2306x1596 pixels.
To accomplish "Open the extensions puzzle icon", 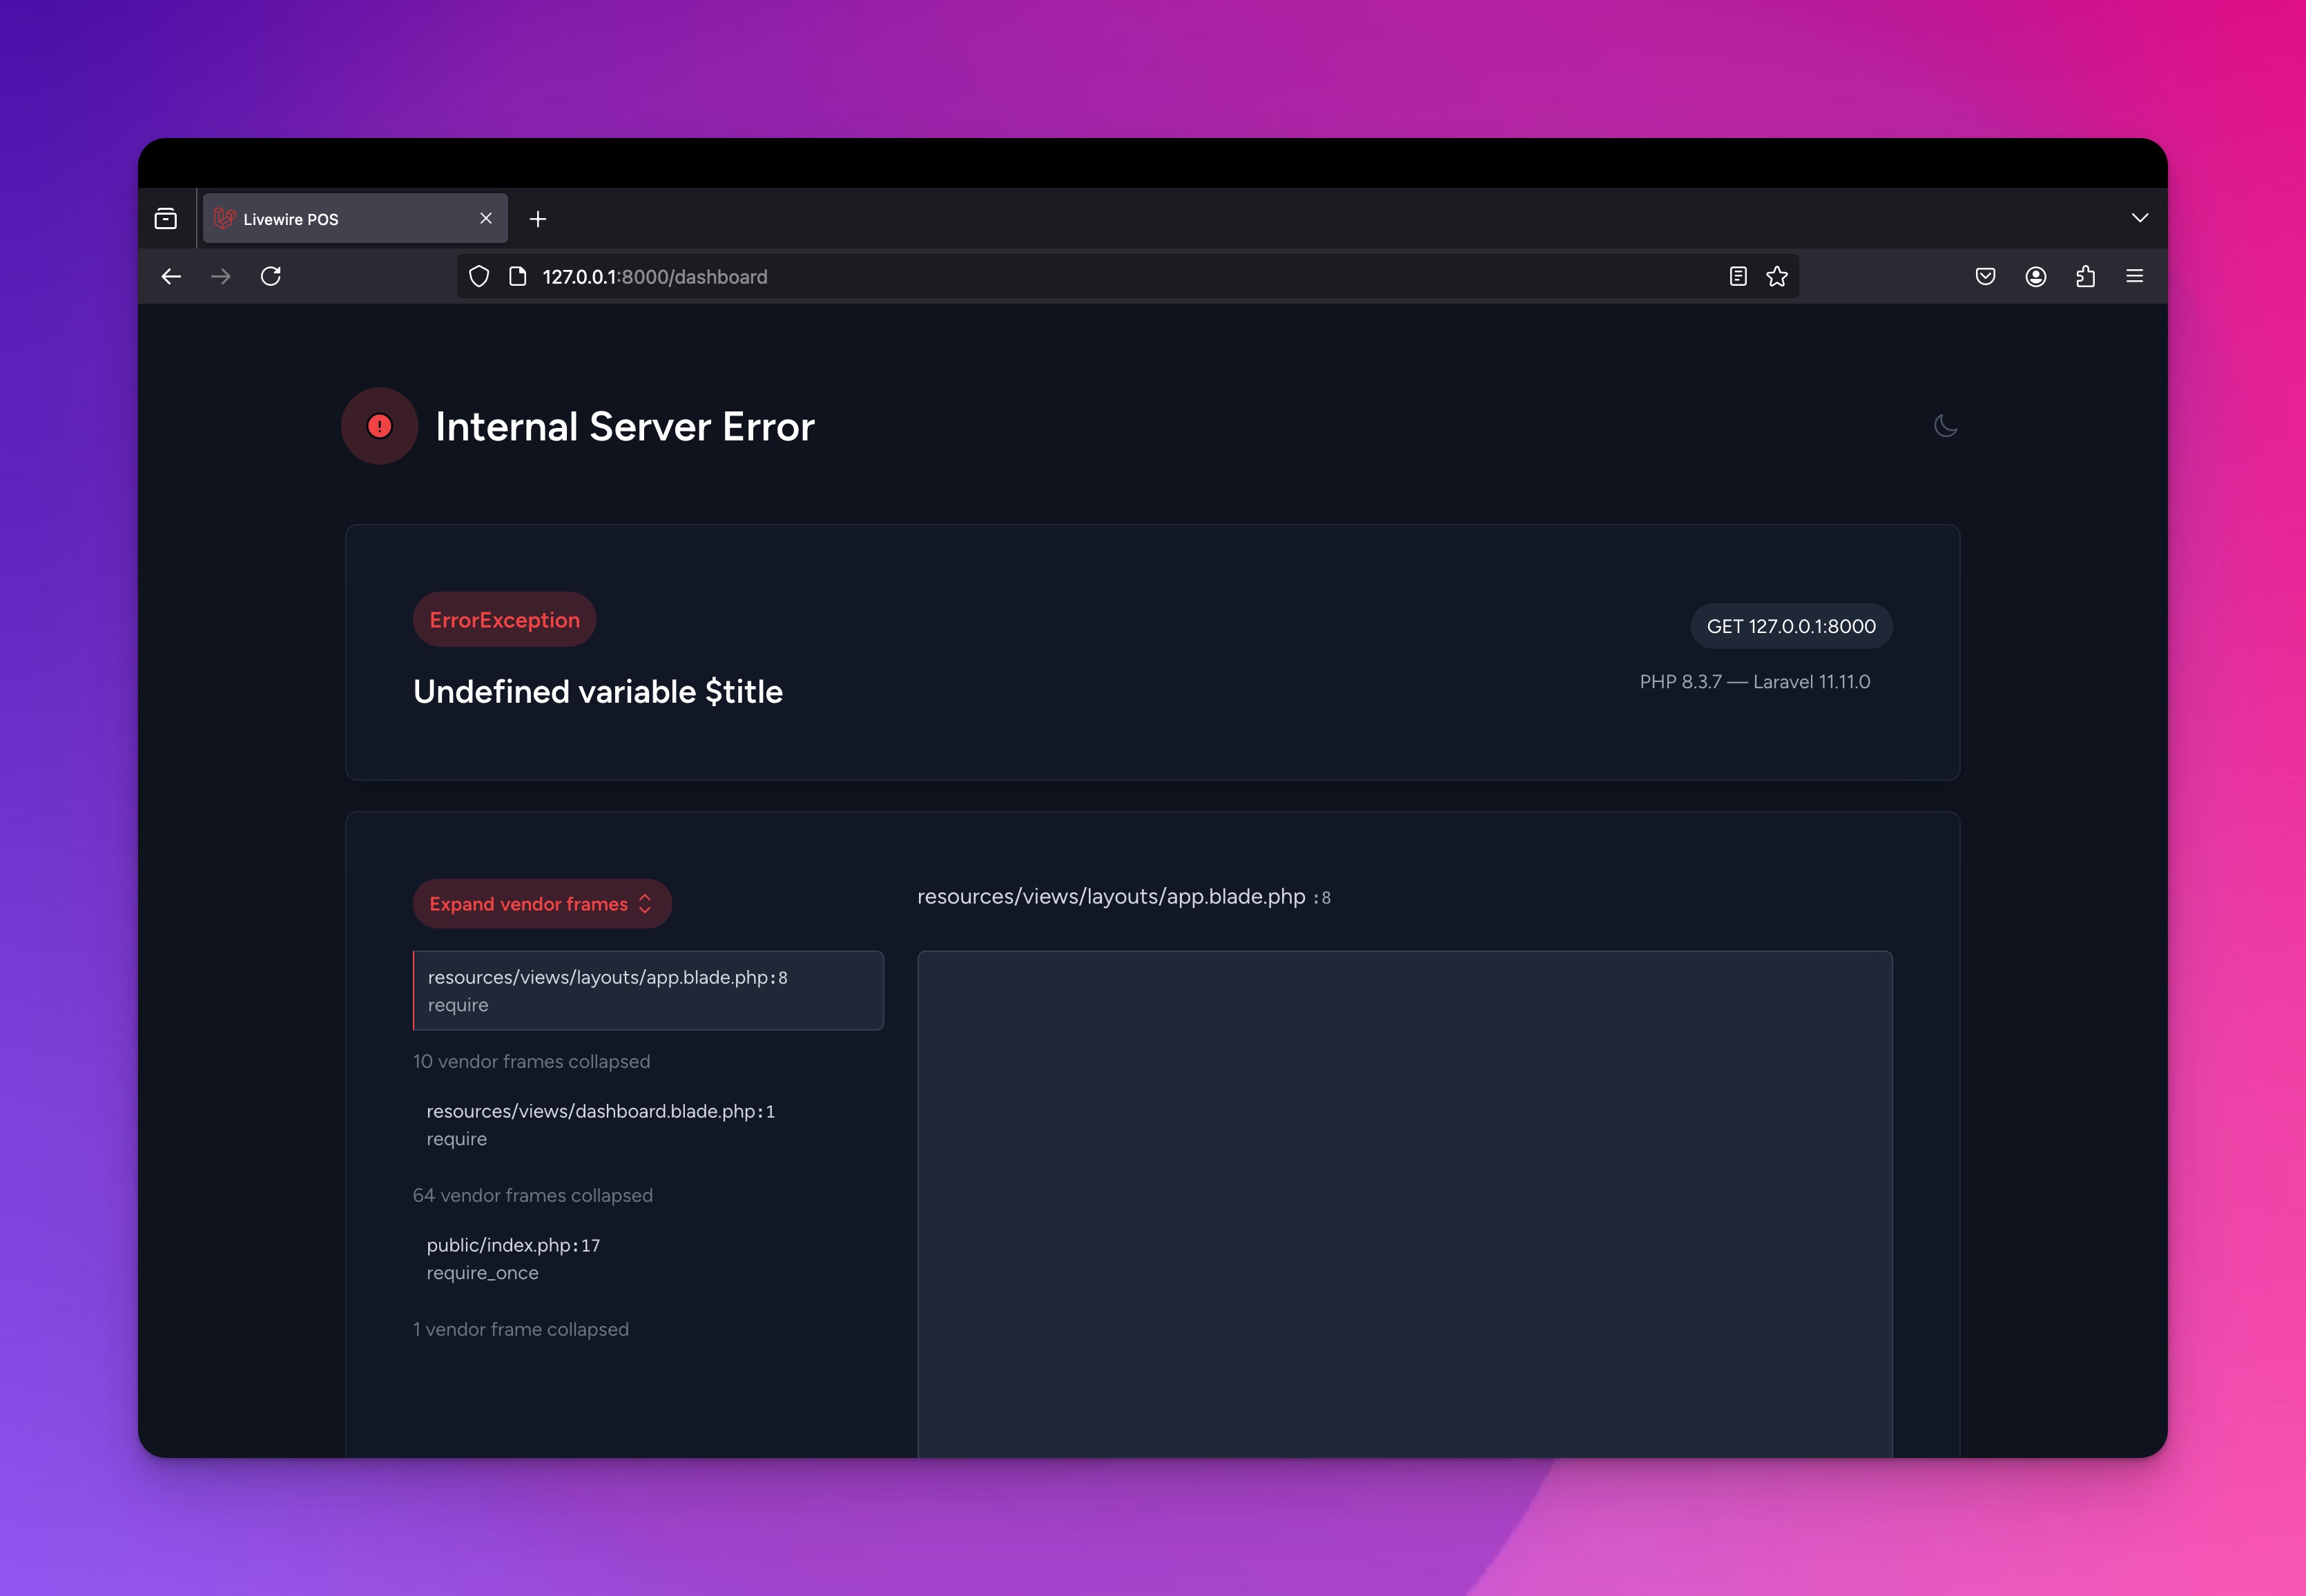I will click(x=2085, y=277).
